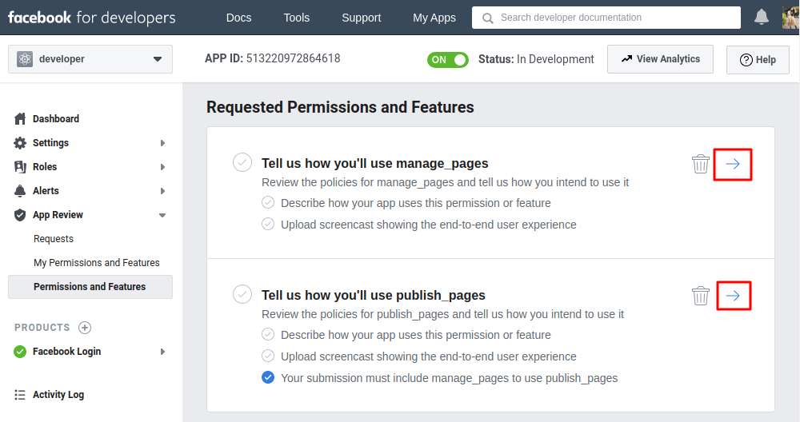800x422 pixels.
Task: Click check beside publish_pages Describe how your app uses
Action: [268, 334]
